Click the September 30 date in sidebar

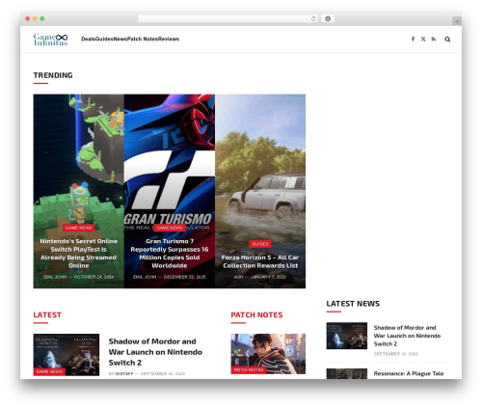click(396, 354)
